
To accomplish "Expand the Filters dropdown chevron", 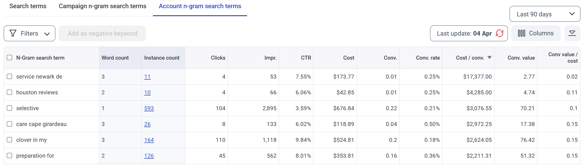I will point(47,34).
